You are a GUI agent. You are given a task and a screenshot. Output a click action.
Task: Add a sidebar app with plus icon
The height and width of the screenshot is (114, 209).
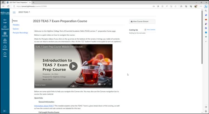pos(206,41)
